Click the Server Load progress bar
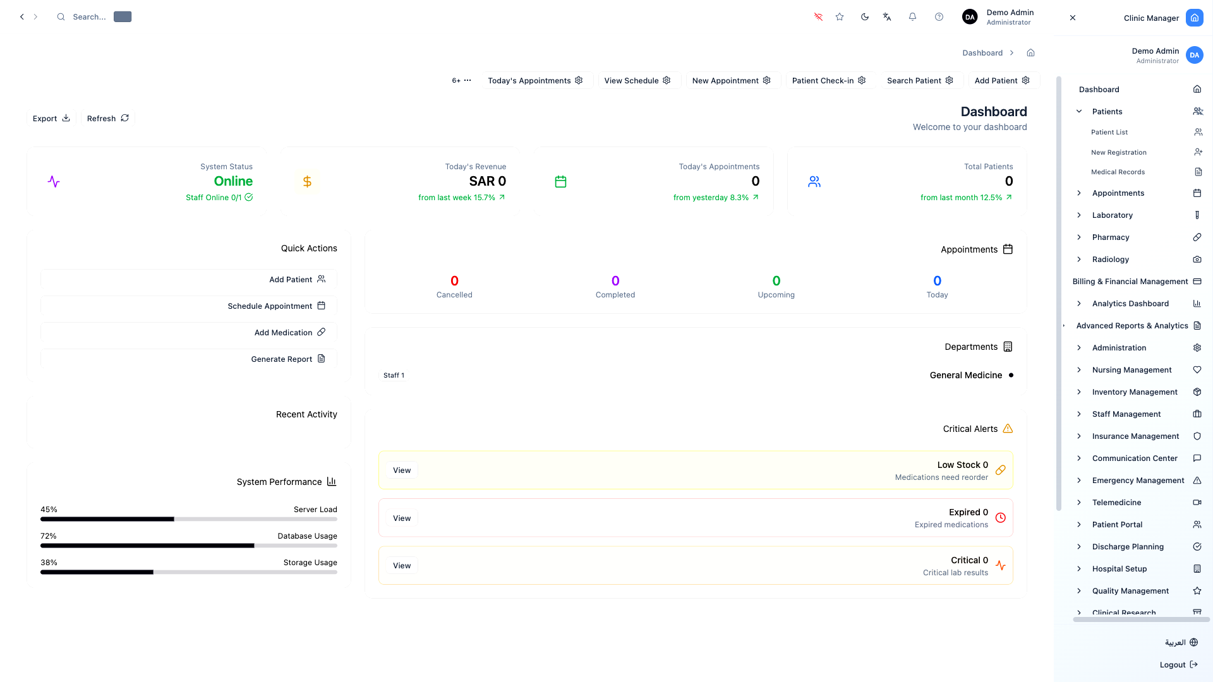This screenshot has height=682, width=1213. click(x=188, y=519)
